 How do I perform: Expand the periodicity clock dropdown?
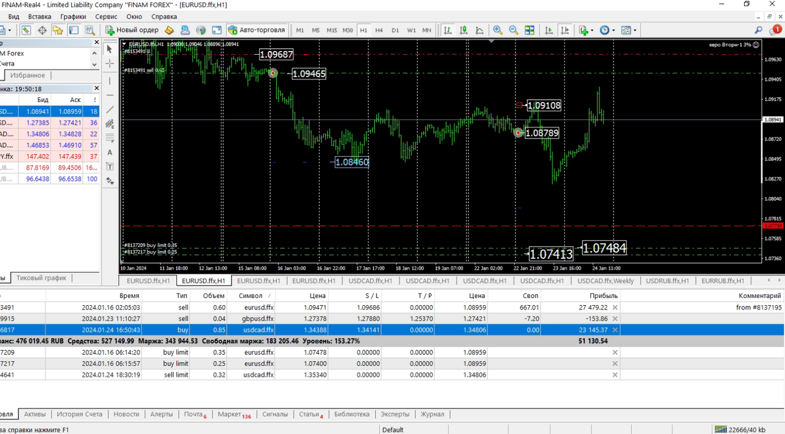(x=613, y=30)
